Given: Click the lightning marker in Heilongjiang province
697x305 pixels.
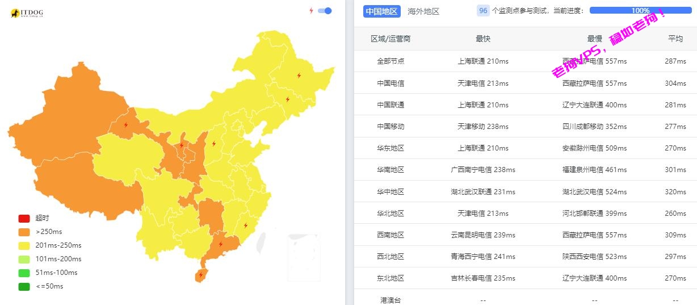Looking at the screenshot, I should click(x=299, y=75).
